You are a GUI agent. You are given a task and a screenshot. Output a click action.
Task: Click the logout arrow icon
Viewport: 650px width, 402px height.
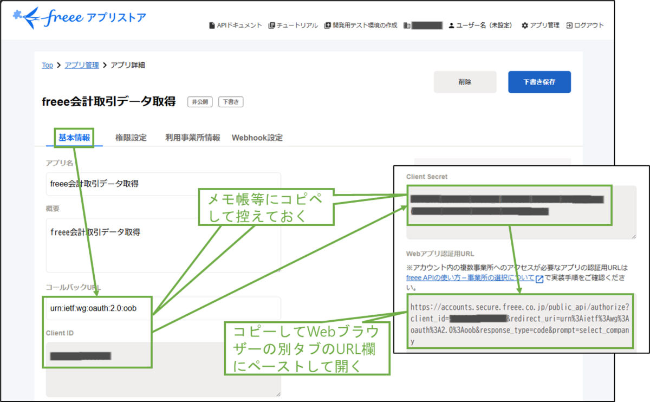click(x=569, y=25)
